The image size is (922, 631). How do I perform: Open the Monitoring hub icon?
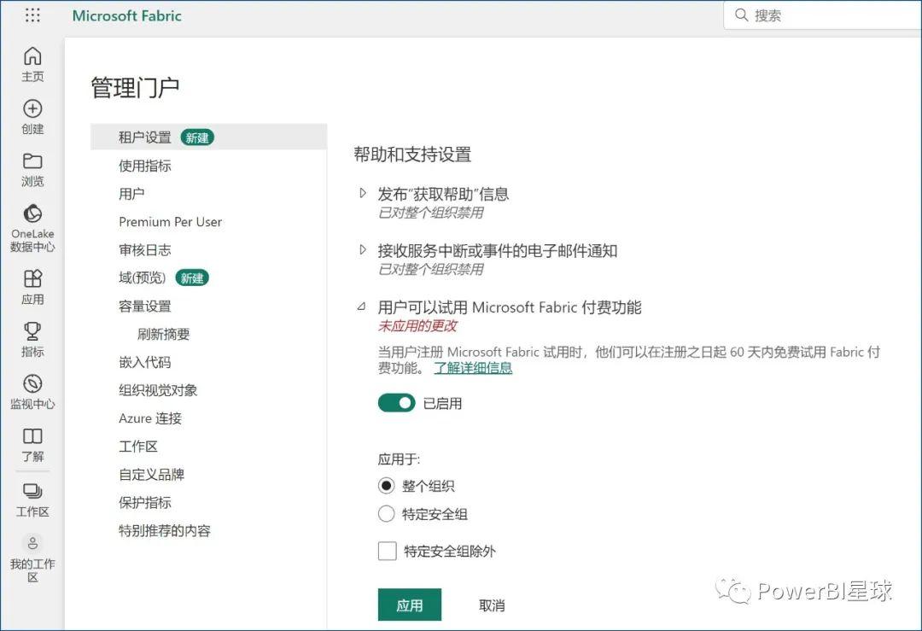pos(32,386)
